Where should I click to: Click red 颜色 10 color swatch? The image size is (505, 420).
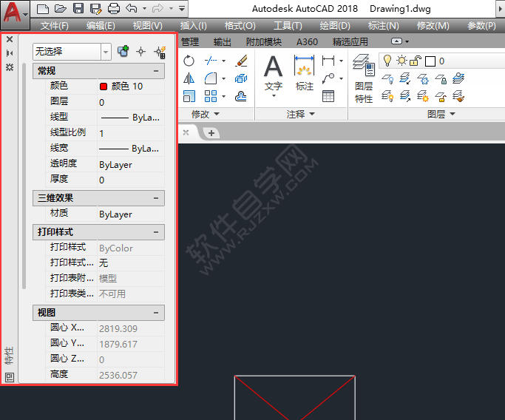104,87
